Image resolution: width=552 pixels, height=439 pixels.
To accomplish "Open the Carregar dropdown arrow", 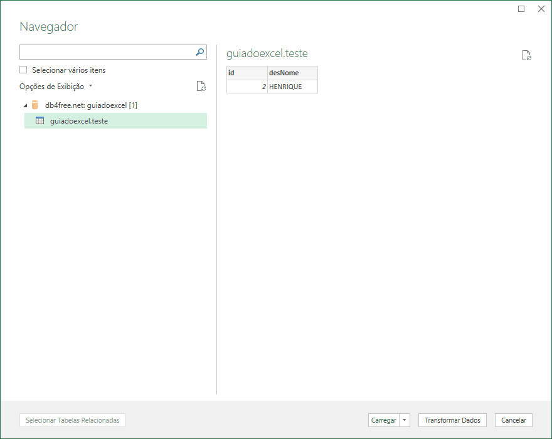I will [x=405, y=420].
